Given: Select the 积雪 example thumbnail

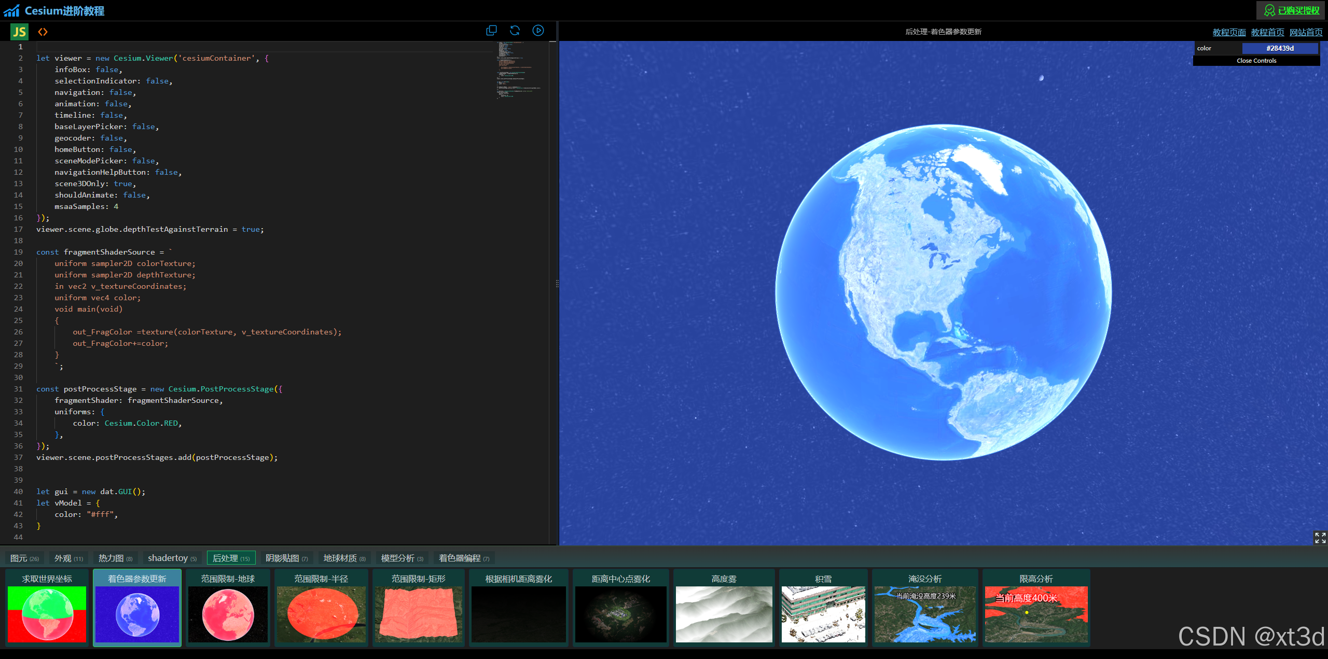Looking at the screenshot, I should (x=823, y=614).
